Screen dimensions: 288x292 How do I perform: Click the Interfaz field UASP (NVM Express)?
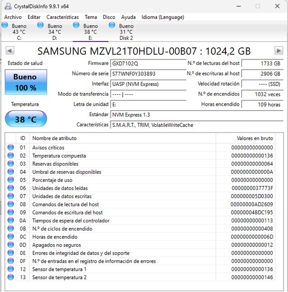tap(148, 84)
